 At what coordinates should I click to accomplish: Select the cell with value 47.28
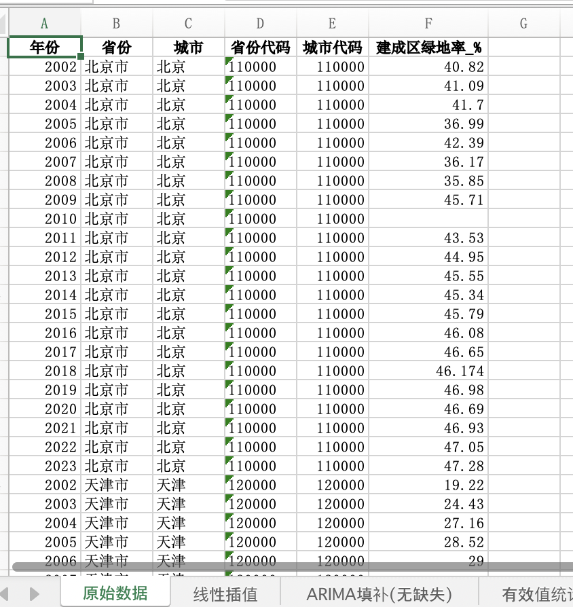click(x=428, y=465)
